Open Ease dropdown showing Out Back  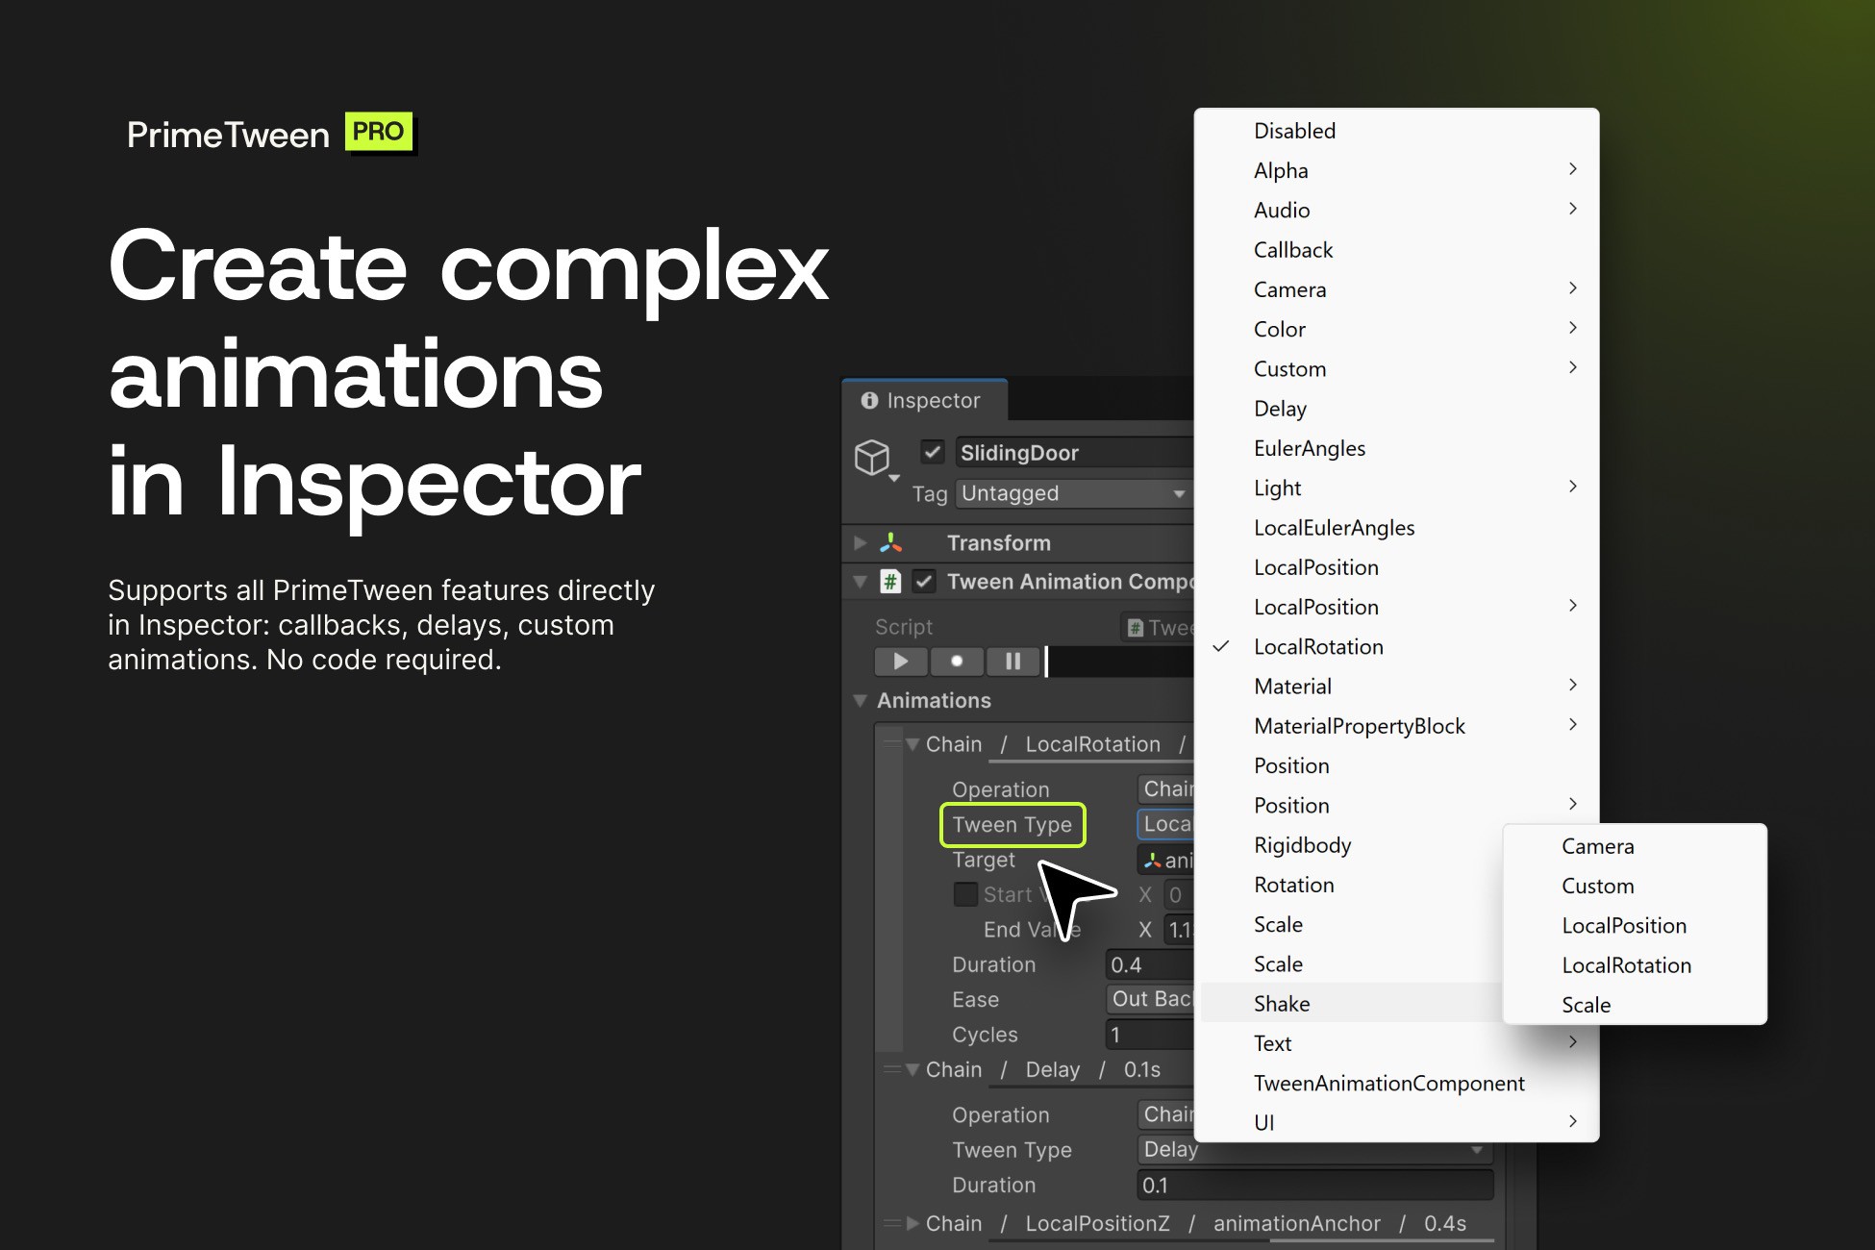click(x=1150, y=999)
